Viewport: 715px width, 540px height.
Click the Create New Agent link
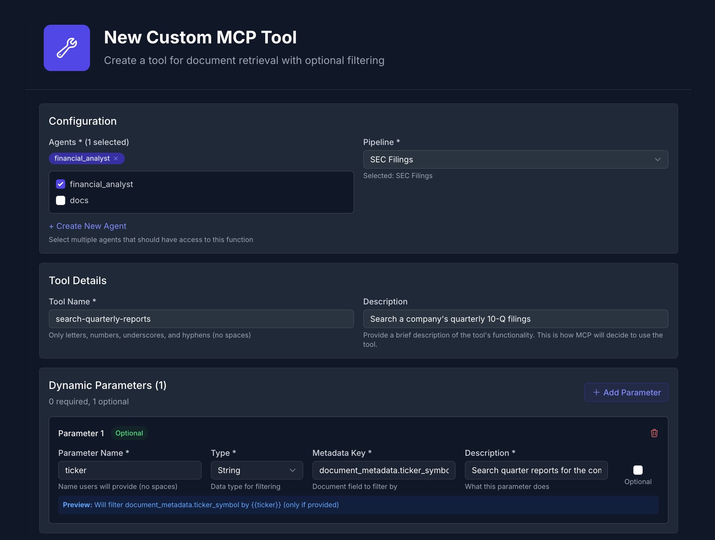click(87, 226)
